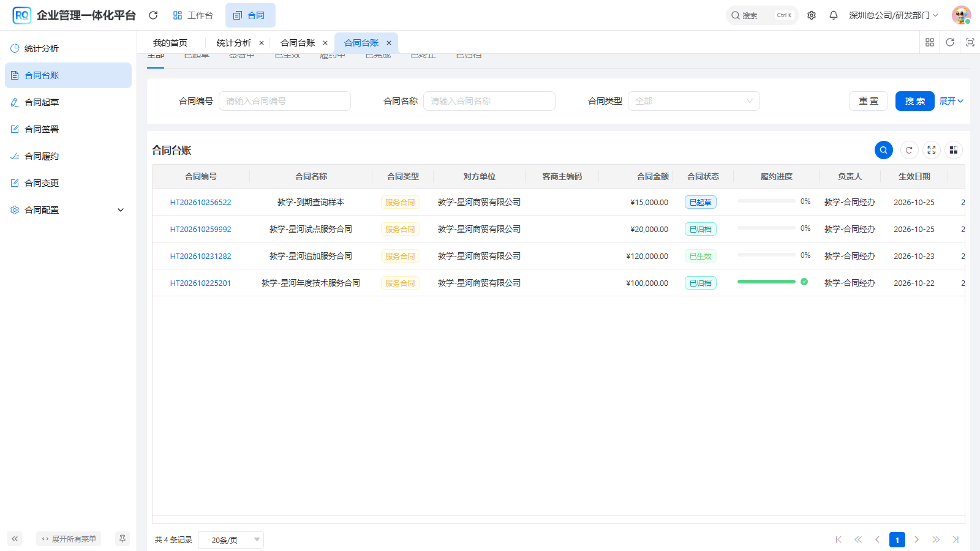This screenshot has height=551, width=980.
Task: Switch to the 工作台 top menu
Action: tap(193, 15)
